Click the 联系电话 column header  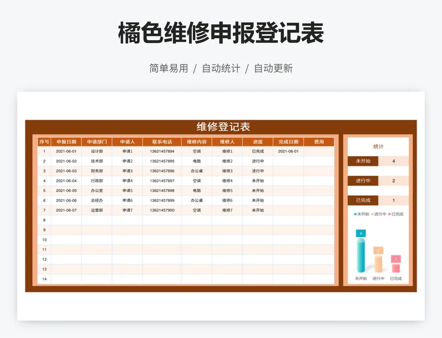[162, 142]
